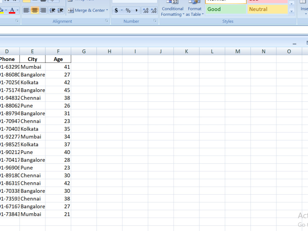Select the "City" header cell

(x=32, y=59)
